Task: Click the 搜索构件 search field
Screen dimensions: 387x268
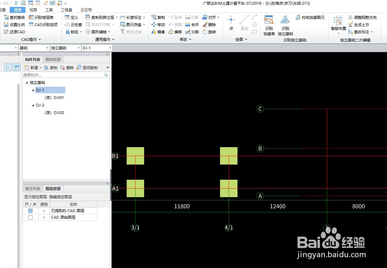Action: [x=66, y=75]
